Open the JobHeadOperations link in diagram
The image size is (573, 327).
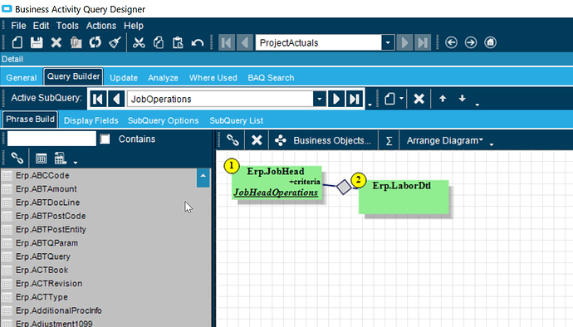click(276, 193)
